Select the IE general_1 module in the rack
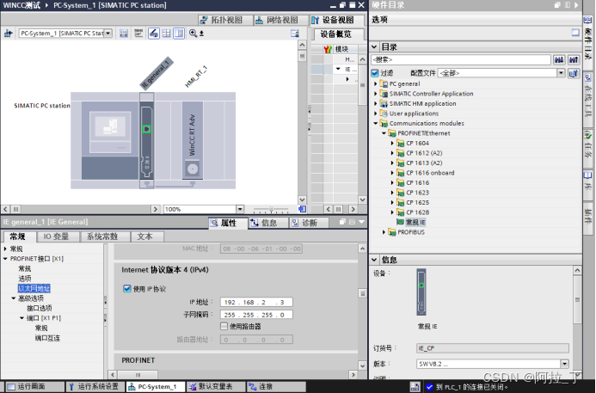The height and width of the screenshot is (393, 596). [x=147, y=140]
